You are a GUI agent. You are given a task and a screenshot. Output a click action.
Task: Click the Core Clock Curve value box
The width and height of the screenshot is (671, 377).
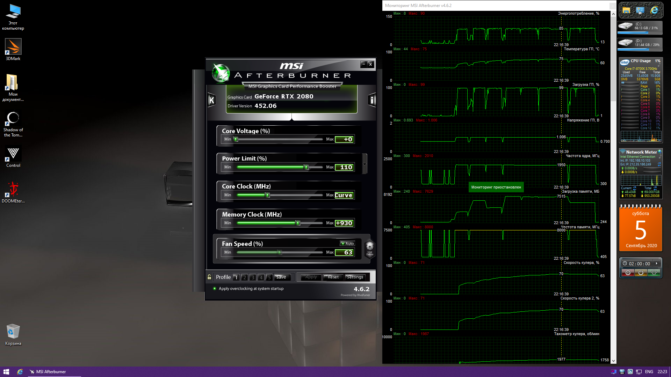click(344, 195)
